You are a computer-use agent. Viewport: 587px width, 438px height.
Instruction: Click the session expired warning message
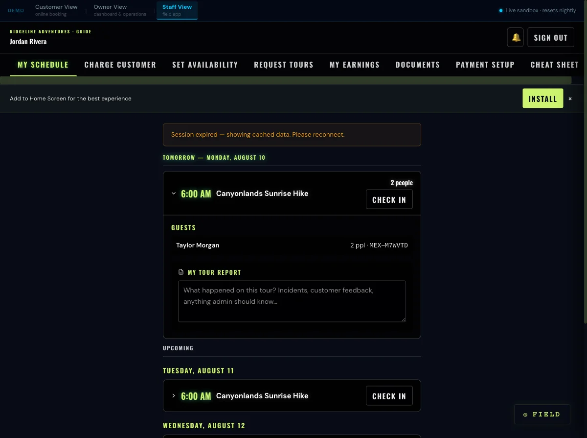point(292,135)
